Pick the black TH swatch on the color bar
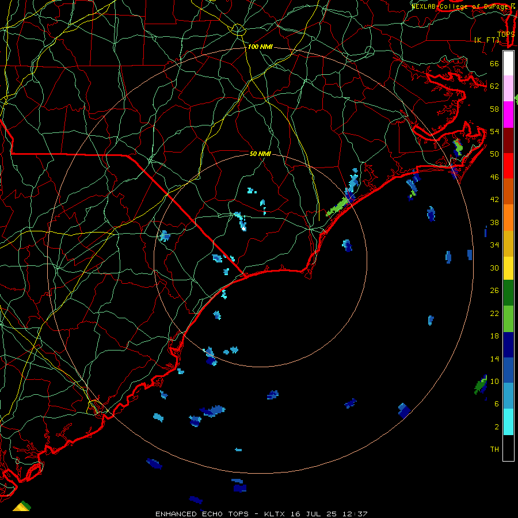 [508, 448]
